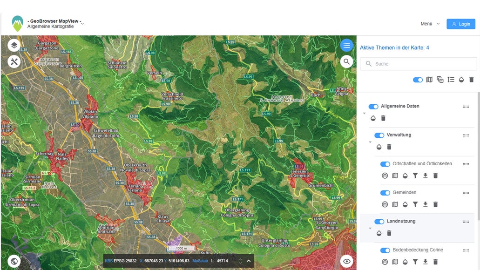Screen dimensions: 480x270
Task: Click the eye icon below the map
Action: click(x=346, y=261)
